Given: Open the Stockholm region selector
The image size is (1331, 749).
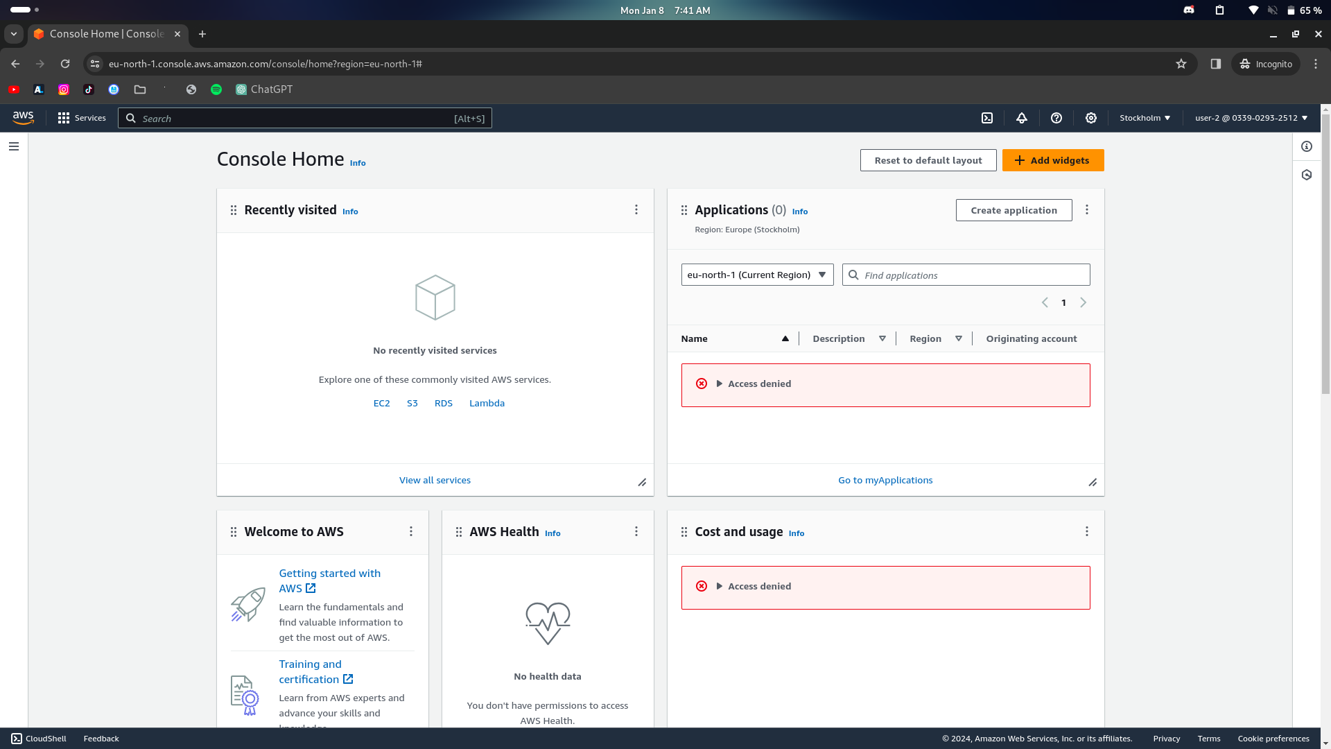Looking at the screenshot, I should (x=1145, y=118).
